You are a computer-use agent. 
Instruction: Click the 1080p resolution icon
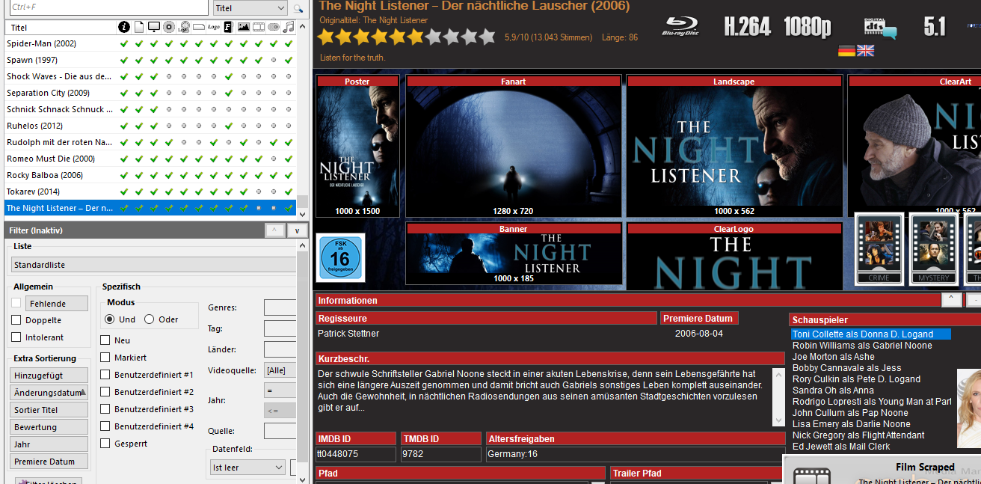tap(808, 27)
